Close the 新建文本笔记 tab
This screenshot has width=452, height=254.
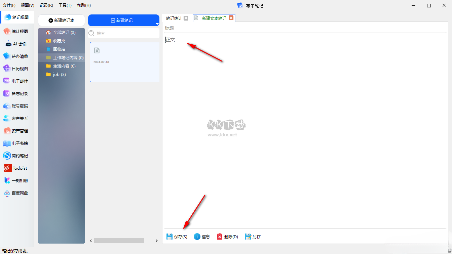(x=231, y=18)
